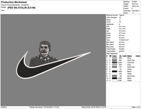Click the 'Stop Sequence:' heading
The image size is (141, 109).
pyautogui.click(x=112, y=53)
